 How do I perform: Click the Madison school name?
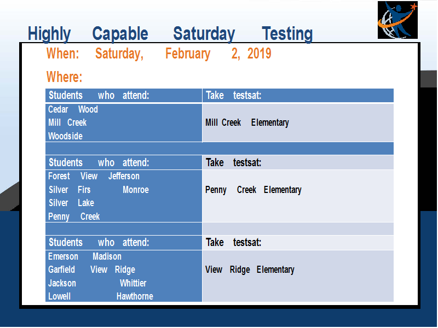107,256
